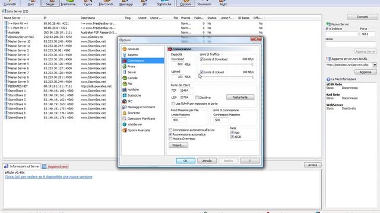
Task: Toggle the UDP Disattiva checkbox
Action: click(x=197, y=98)
